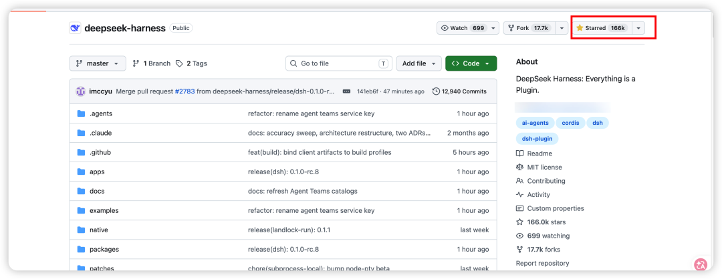Open the .claude directory name

click(x=100, y=133)
